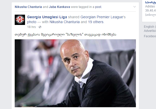Click the Georgian post caption text
This screenshot has height=109, width=156.
pyautogui.click(x=65, y=34)
